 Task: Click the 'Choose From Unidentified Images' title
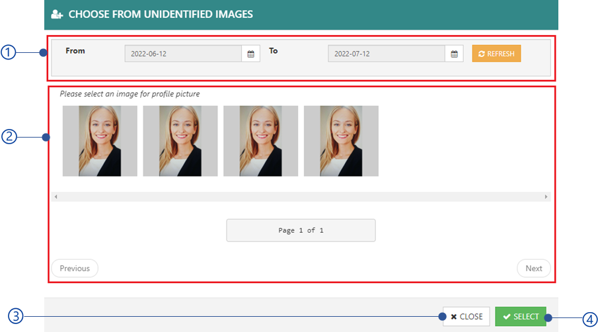coord(161,15)
